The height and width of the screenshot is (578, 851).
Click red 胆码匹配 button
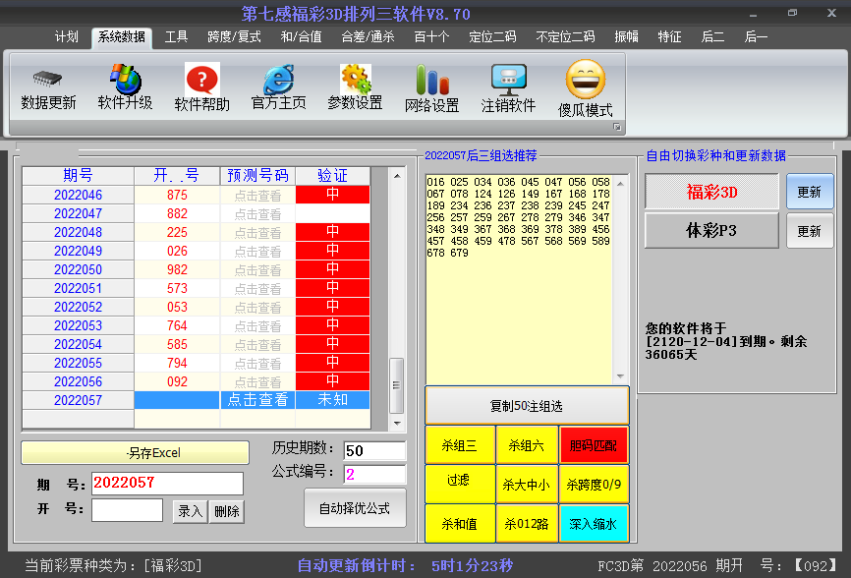[x=594, y=445]
